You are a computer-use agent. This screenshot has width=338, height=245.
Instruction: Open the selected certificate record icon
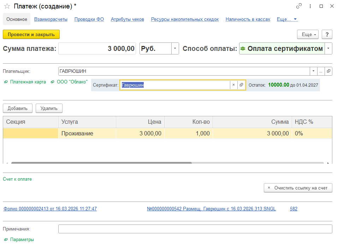pos(242,85)
